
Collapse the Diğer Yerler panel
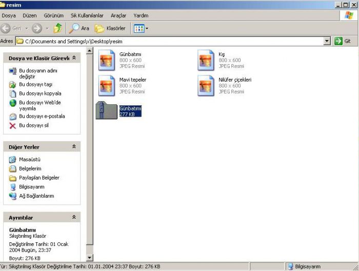point(74,147)
